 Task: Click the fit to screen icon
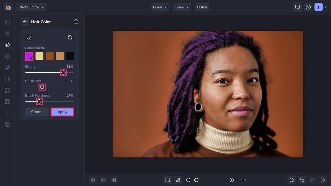pos(168,180)
